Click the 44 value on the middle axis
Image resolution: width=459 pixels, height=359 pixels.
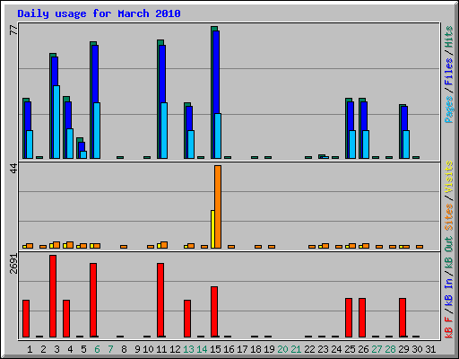coord(13,169)
